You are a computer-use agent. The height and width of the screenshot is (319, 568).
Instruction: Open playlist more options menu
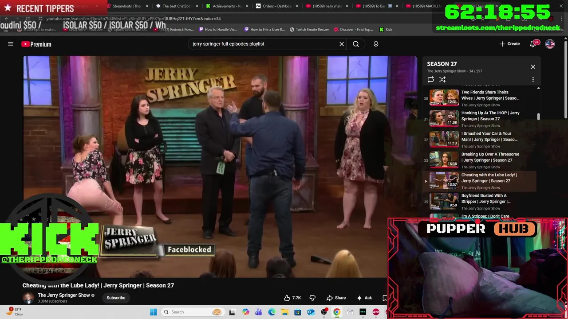pos(533,79)
